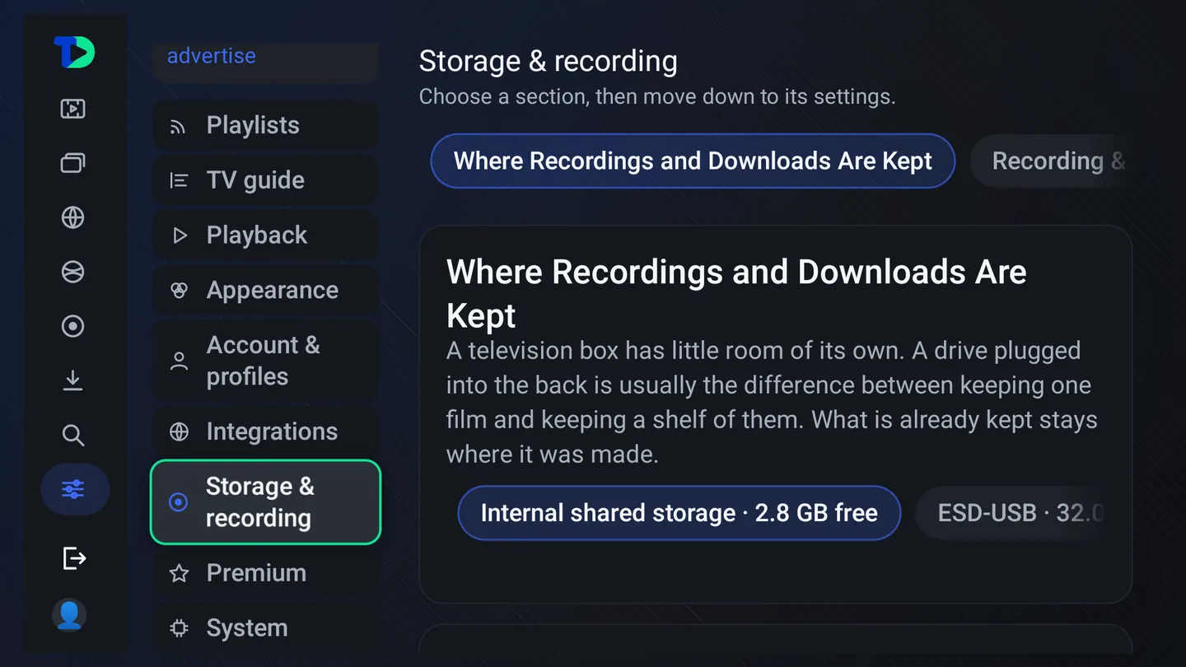Open the System settings category
Viewport: 1186px width, 667px height.
coord(265,628)
